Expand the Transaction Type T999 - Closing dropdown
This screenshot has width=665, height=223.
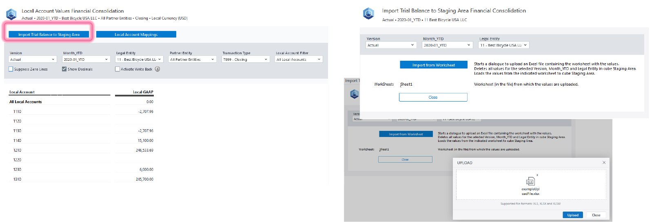[x=245, y=60]
